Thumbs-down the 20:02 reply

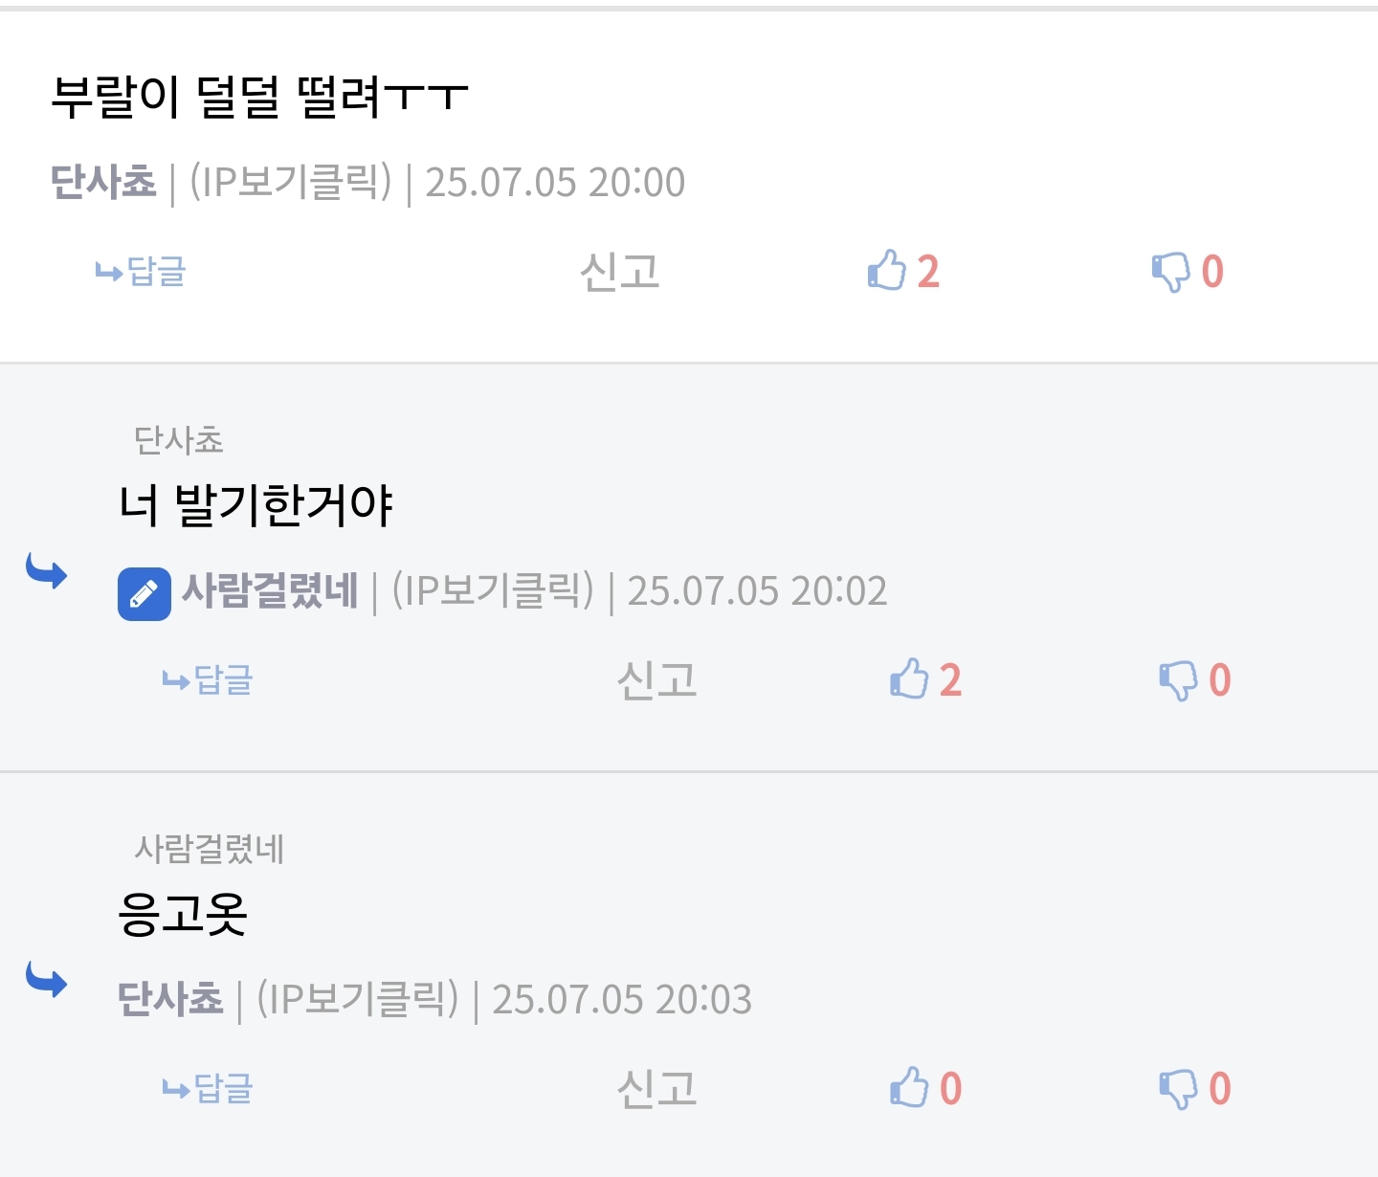tap(1195, 680)
